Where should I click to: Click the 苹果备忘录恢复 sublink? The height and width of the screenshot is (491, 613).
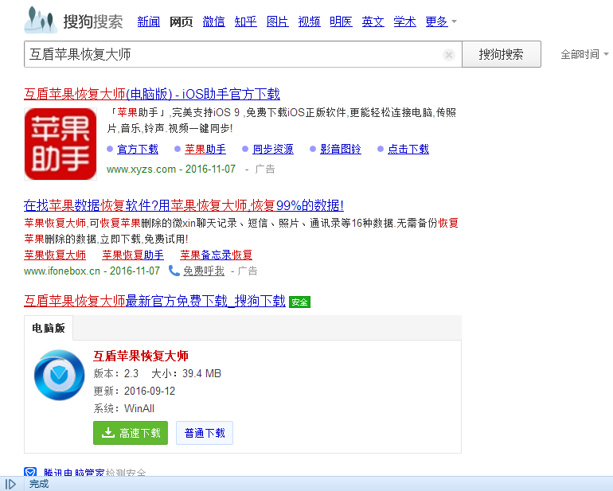[x=217, y=255]
